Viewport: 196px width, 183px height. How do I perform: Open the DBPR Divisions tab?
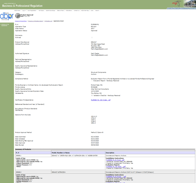[x=184, y=8]
